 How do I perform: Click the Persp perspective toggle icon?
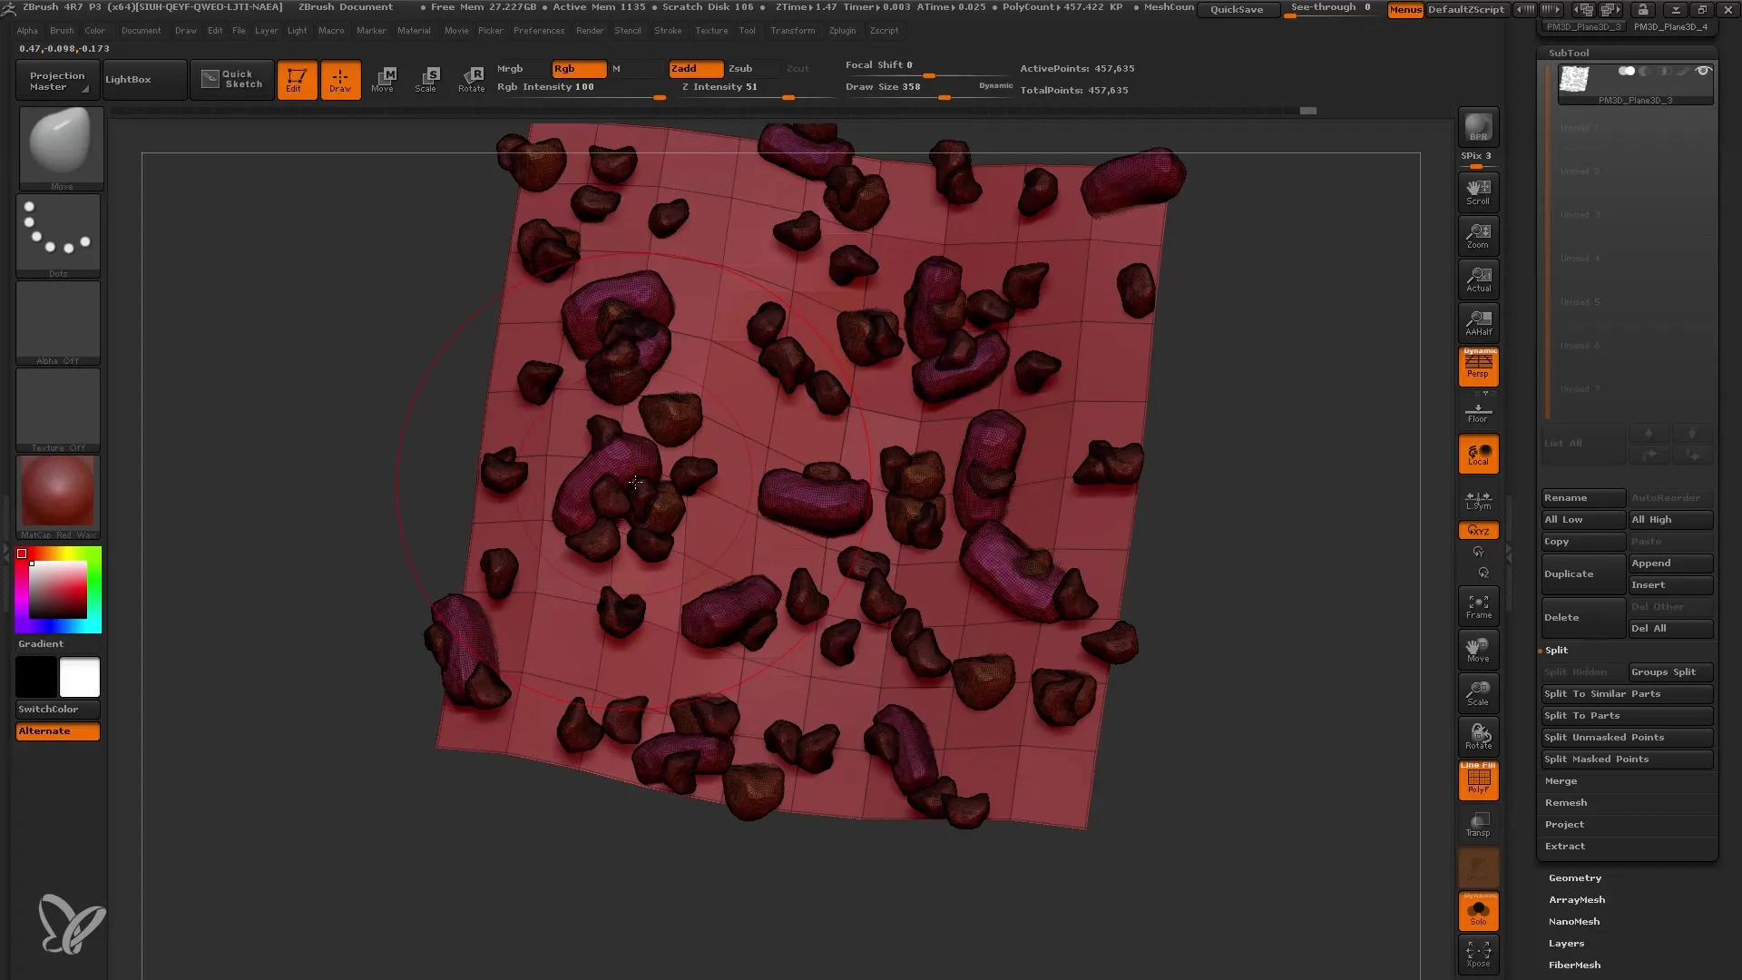pyautogui.click(x=1479, y=367)
